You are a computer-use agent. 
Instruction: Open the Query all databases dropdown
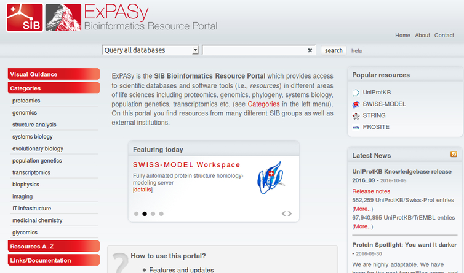coord(150,50)
